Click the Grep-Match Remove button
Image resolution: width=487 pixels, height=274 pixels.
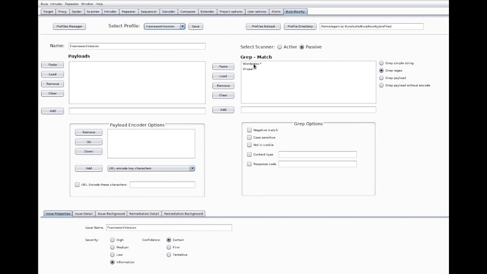click(x=223, y=86)
